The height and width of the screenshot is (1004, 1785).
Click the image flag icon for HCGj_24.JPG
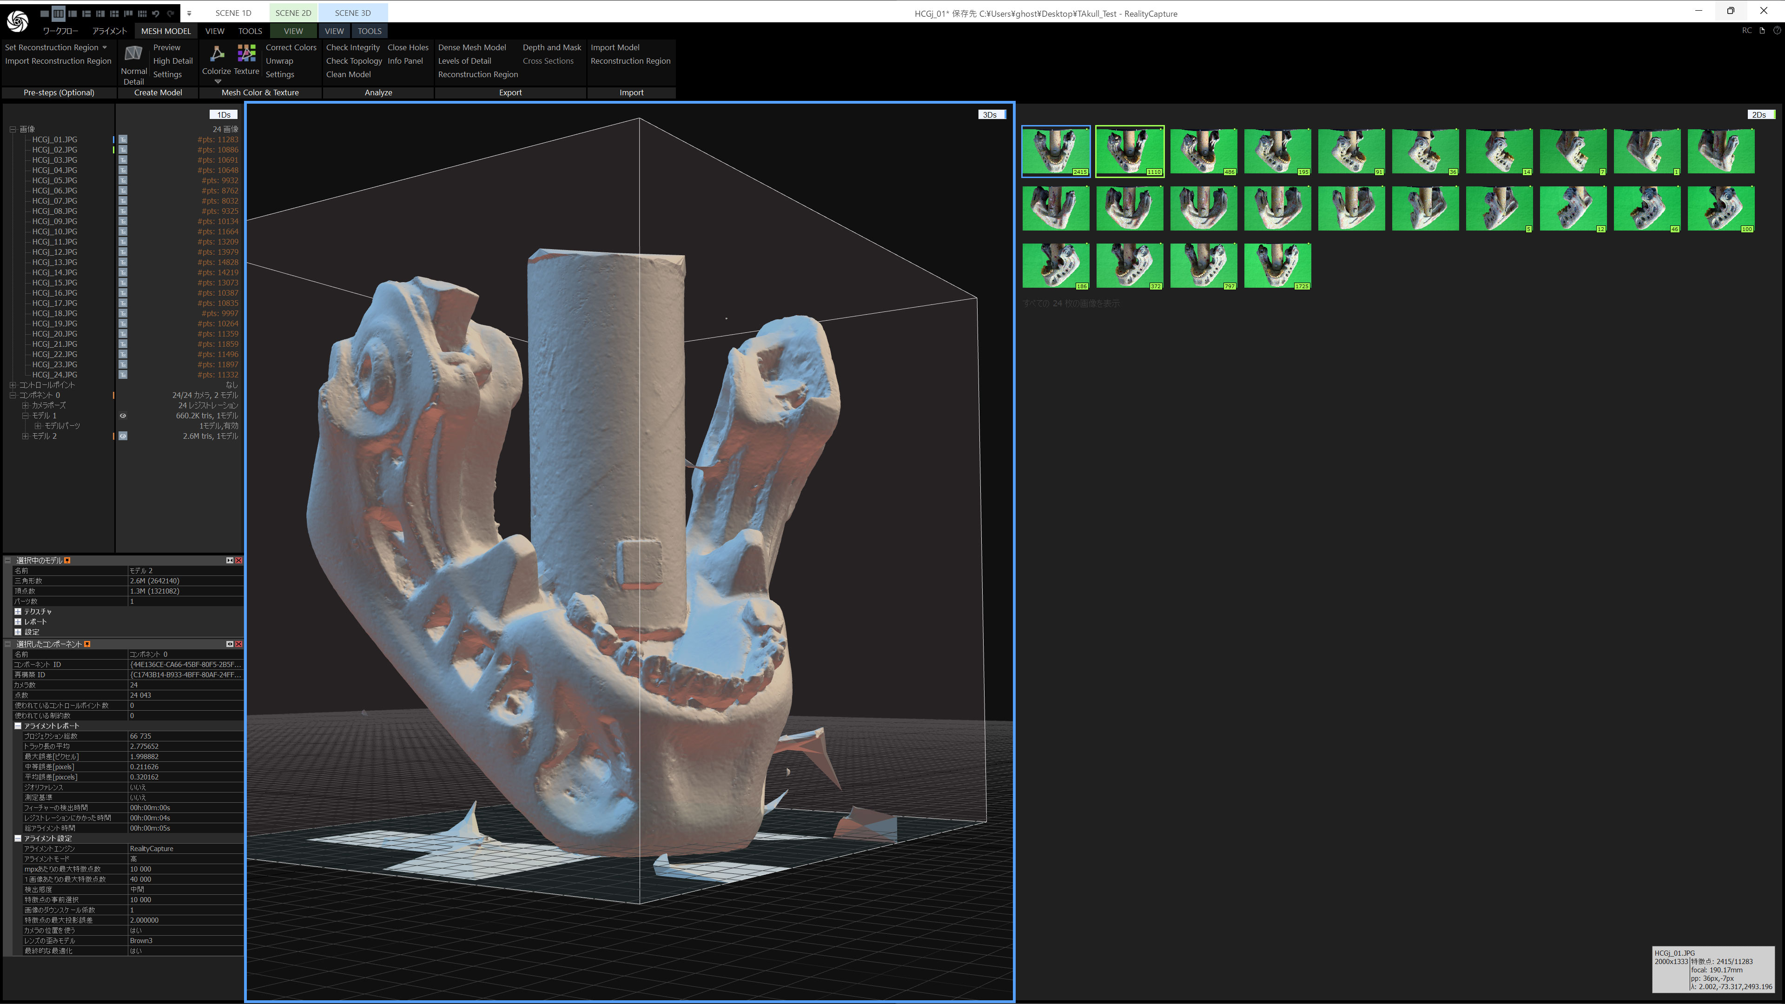tap(123, 375)
